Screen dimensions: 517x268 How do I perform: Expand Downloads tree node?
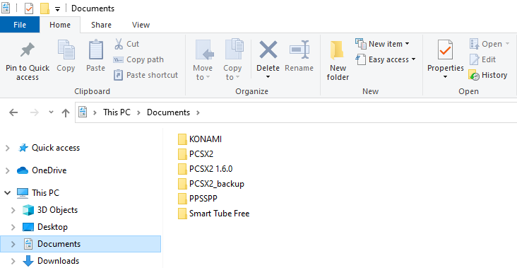[13, 261]
